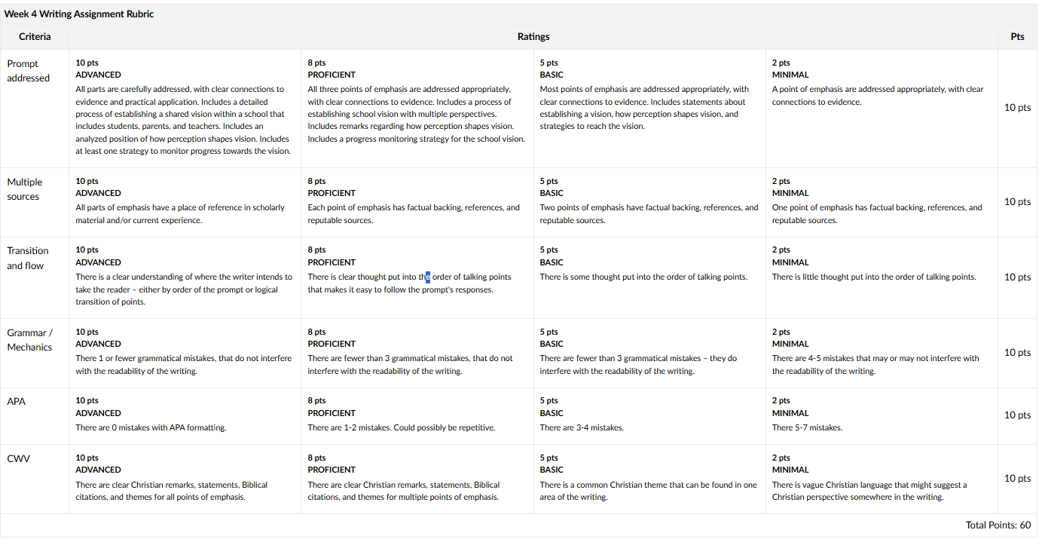Select the Advanced rating for CWV
1045x542 pixels.
coord(185,479)
